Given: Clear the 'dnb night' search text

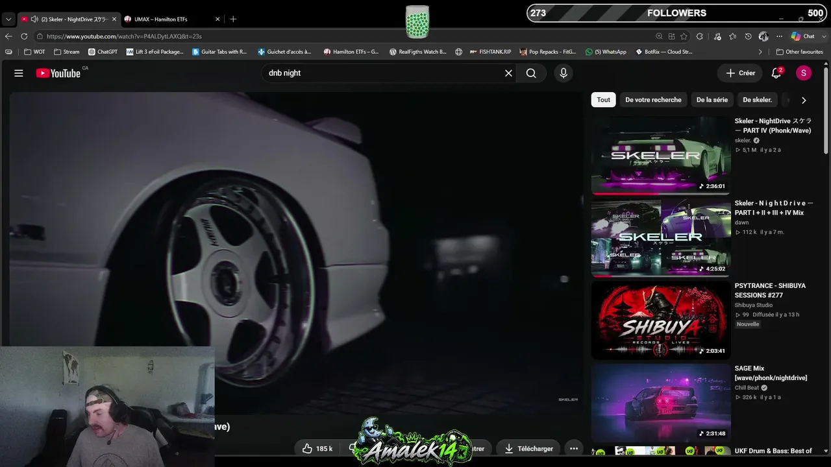Looking at the screenshot, I should tap(508, 73).
